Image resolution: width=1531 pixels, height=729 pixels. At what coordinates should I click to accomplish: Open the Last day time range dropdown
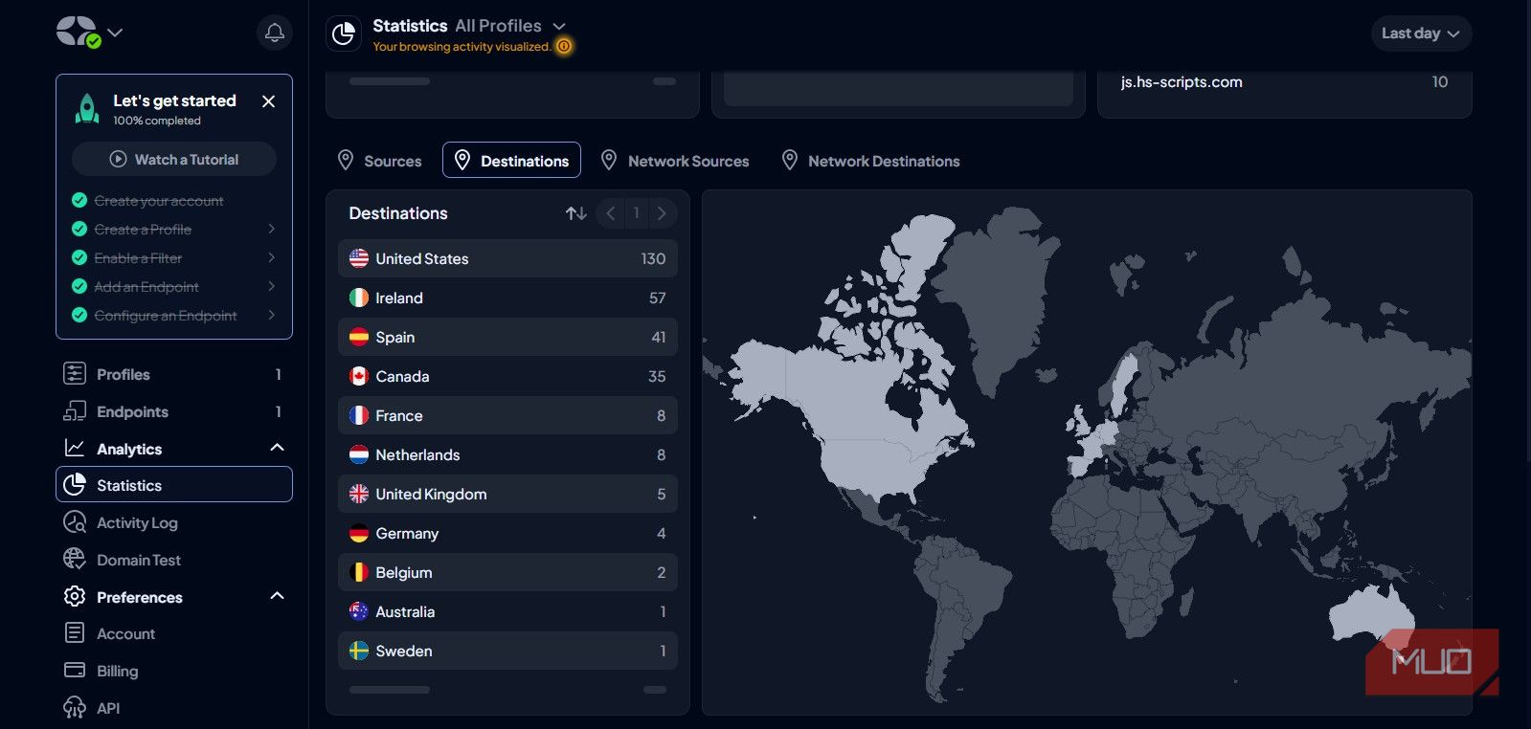click(x=1421, y=33)
